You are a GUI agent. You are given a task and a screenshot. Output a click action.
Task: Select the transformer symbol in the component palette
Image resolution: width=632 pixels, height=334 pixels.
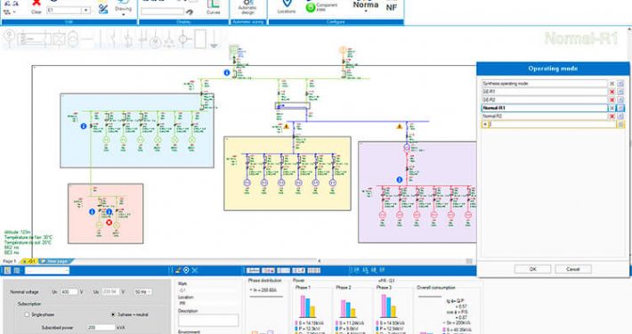pos(73,39)
